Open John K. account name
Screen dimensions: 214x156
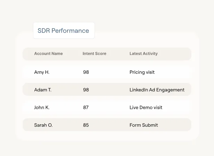click(x=42, y=107)
